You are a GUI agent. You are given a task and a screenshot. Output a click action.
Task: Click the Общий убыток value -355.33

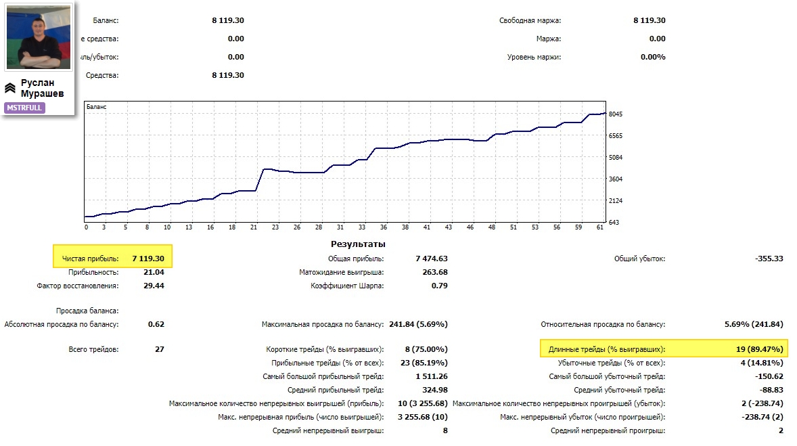pos(769,259)
